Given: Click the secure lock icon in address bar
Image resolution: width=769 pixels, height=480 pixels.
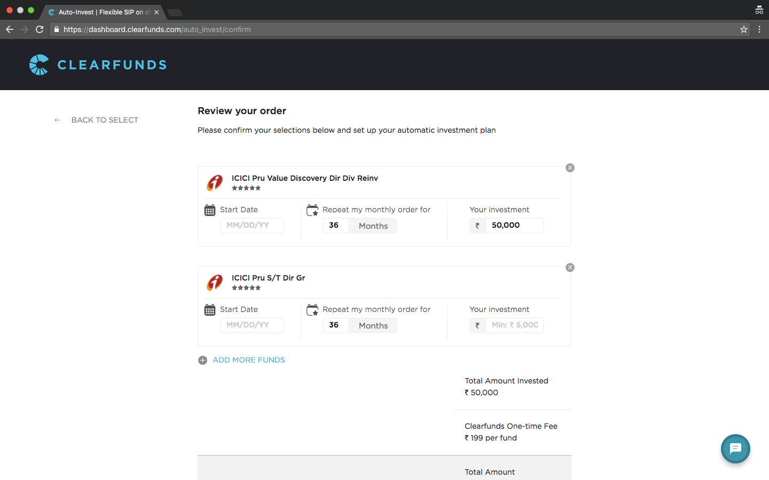Looking at the screenshot, I should [x=56, y=29].
